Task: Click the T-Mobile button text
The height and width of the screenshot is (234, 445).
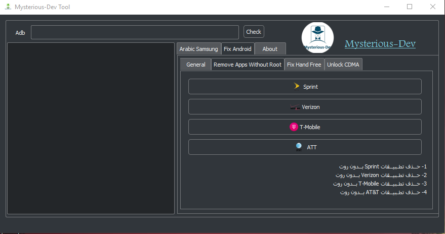Action: (x=310, y=127)
